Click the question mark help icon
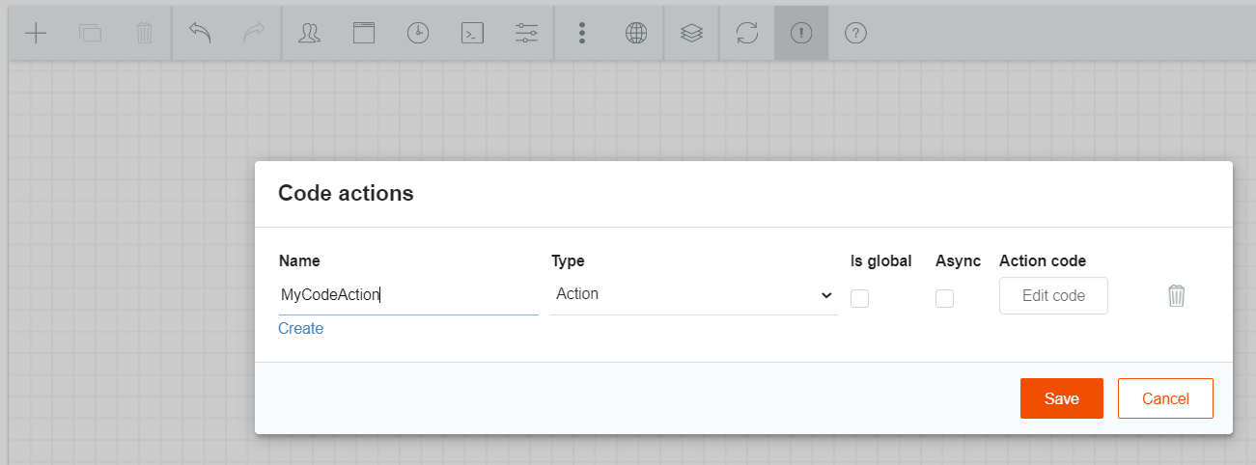Viewport: 1256px width, 465px height. point(855,33)
